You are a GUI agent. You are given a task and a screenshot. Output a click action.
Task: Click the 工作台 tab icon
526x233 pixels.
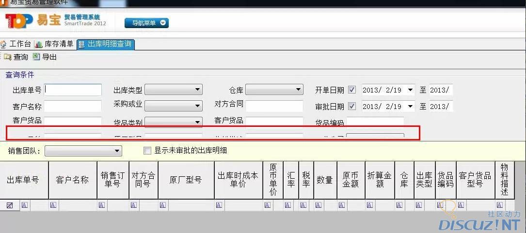click(x=4, y=45)
